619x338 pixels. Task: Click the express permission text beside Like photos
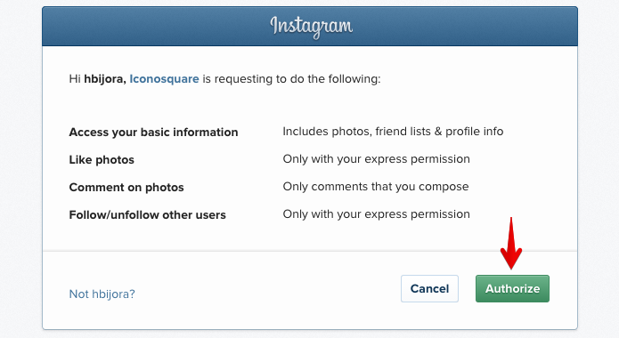pos(376,159)
